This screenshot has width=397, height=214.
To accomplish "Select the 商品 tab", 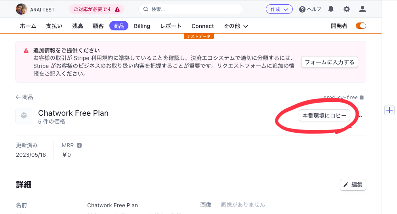I will coord(119,26).
